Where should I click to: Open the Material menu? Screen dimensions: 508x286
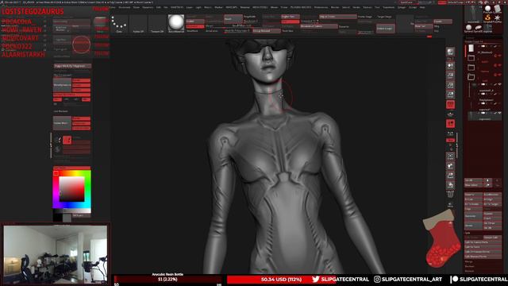tap(245, 7)
